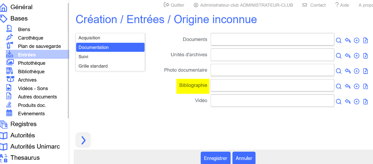Click the new file icon beside Bibliographie
Viewport: 373px width, 164px height.
coord(365,87)
